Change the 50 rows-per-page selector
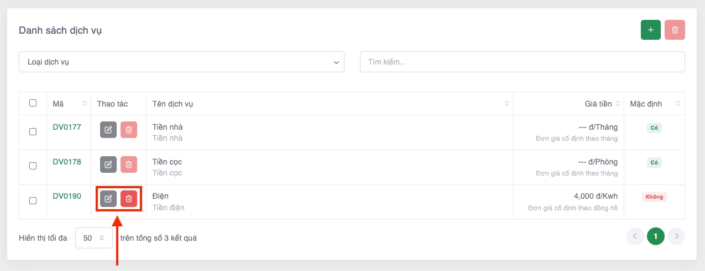The height and width of the screenshot is (271, 705). tap(93, 238)
